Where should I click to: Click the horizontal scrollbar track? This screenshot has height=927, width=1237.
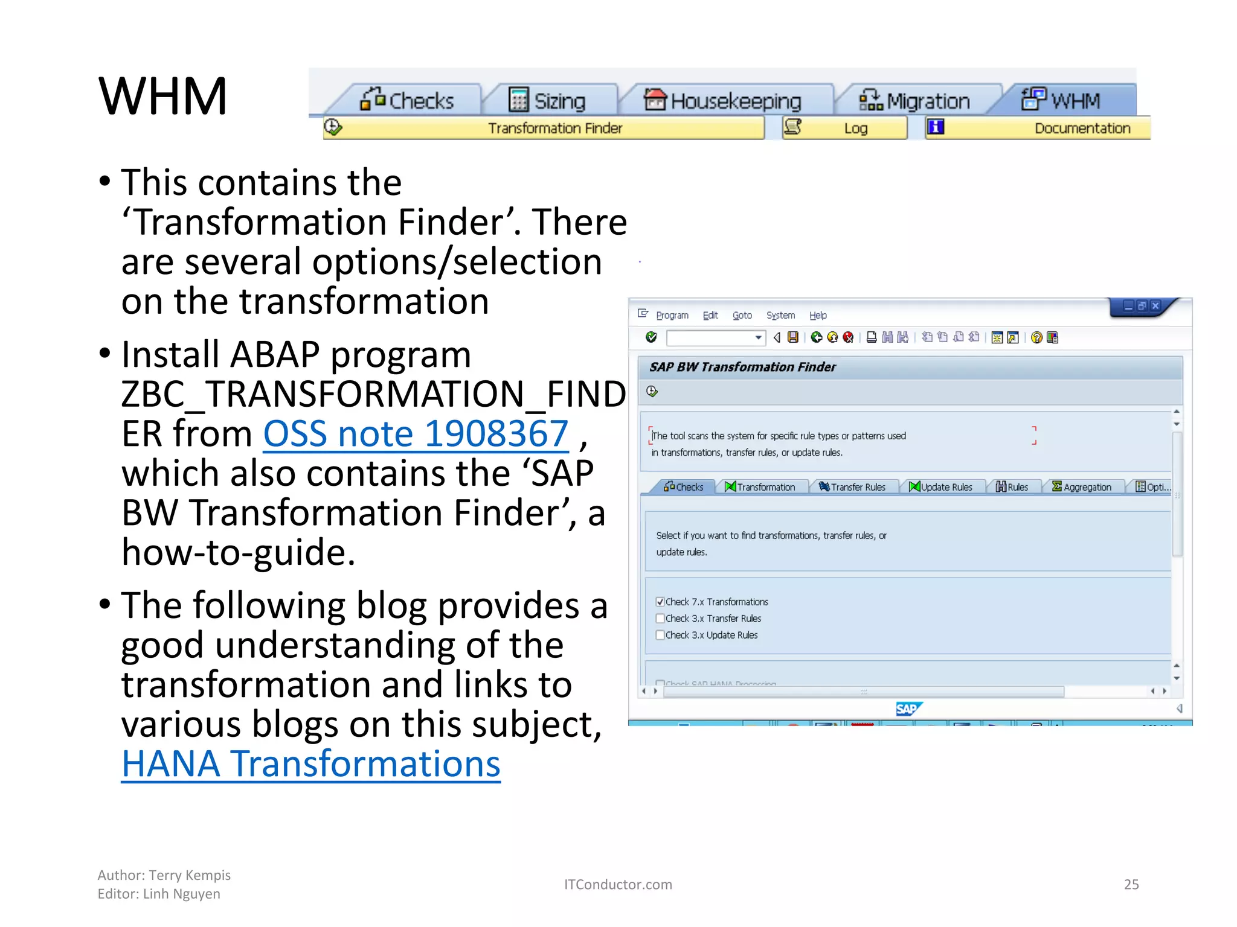864,692
